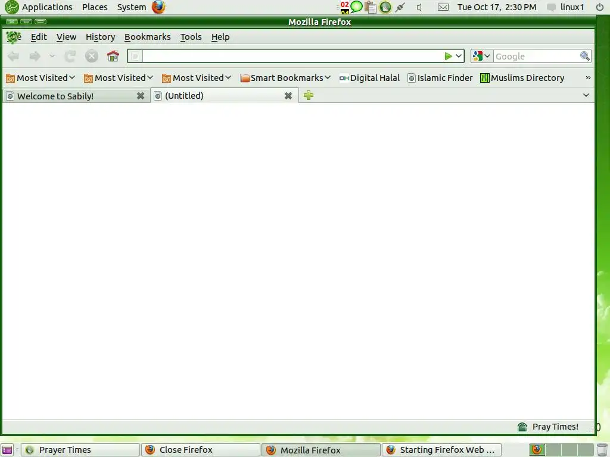Show more bookmarks with the chevron
This screenshot has height=457, width=610.
click(x=588, y=78)
